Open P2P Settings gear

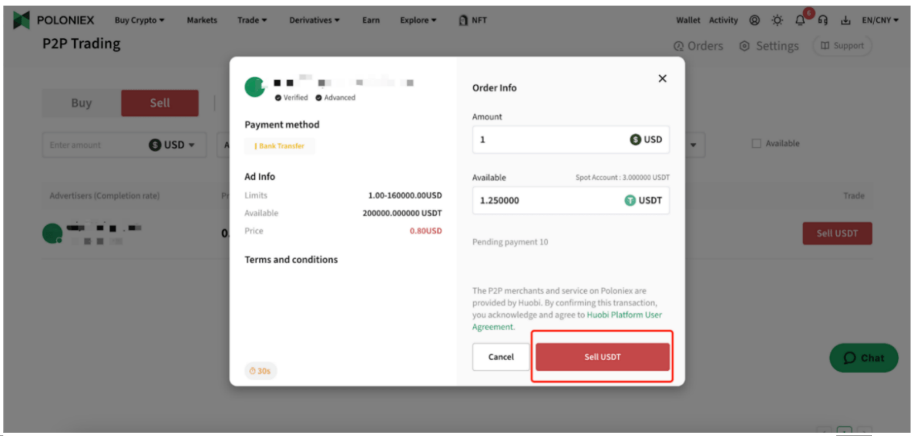(x=769, y=46)
